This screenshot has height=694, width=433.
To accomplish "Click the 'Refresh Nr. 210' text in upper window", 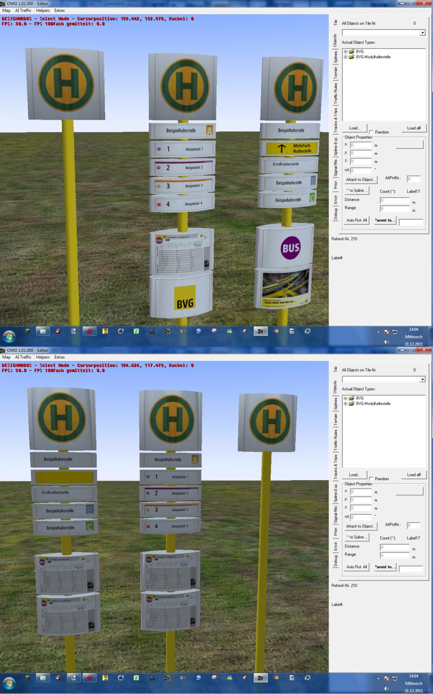I will click(x=344, y=239).
